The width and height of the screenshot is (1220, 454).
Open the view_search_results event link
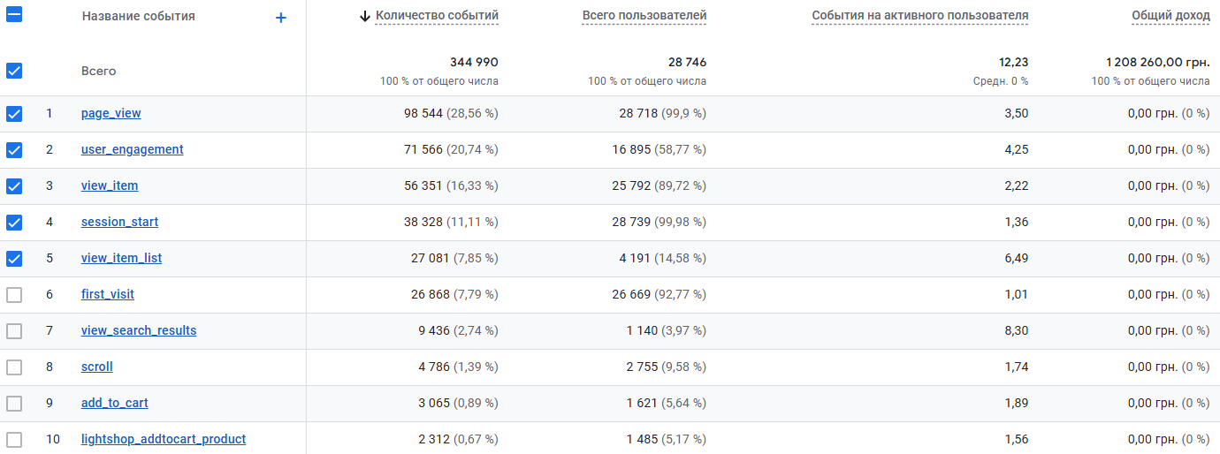tap(139, 330)
